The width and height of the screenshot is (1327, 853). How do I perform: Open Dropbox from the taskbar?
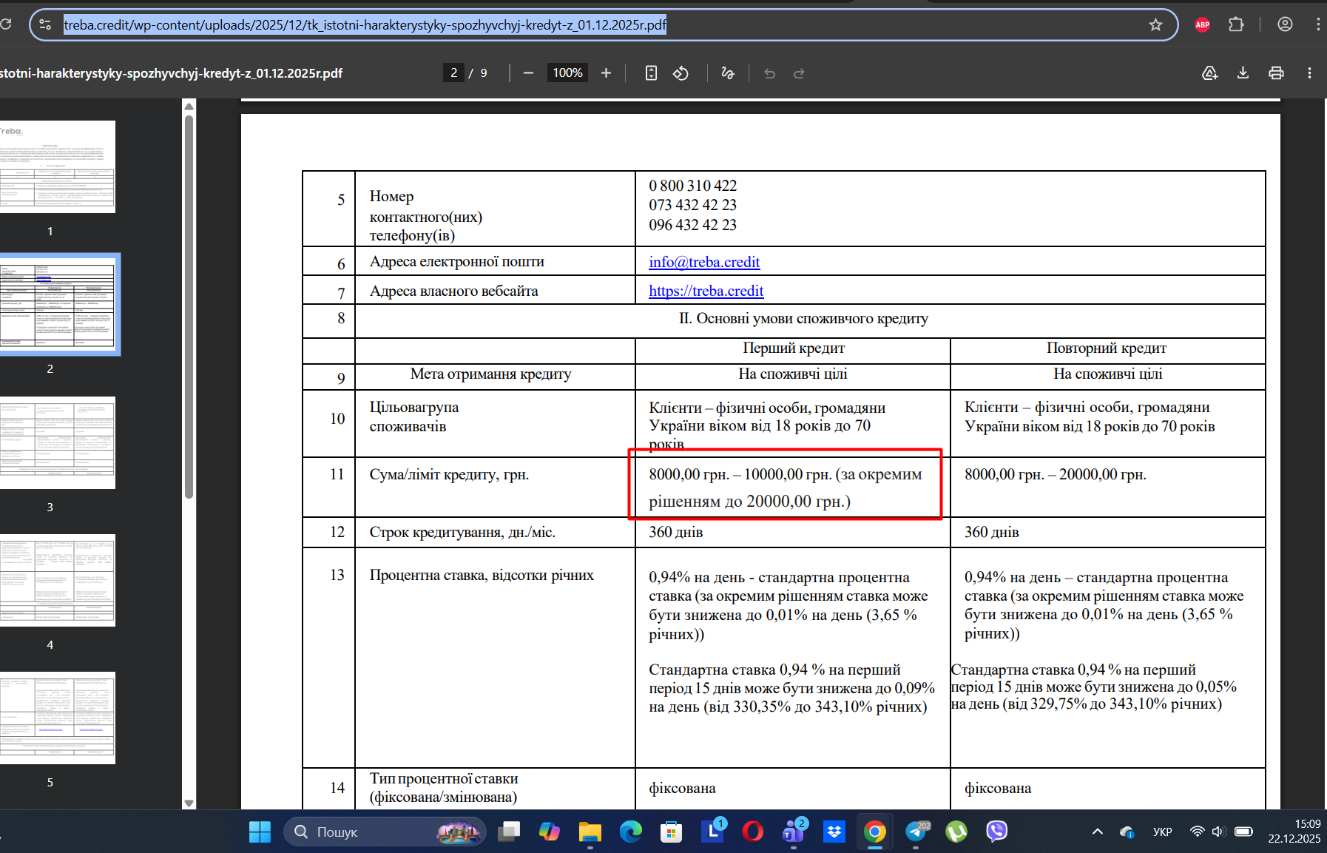point(834,832)
